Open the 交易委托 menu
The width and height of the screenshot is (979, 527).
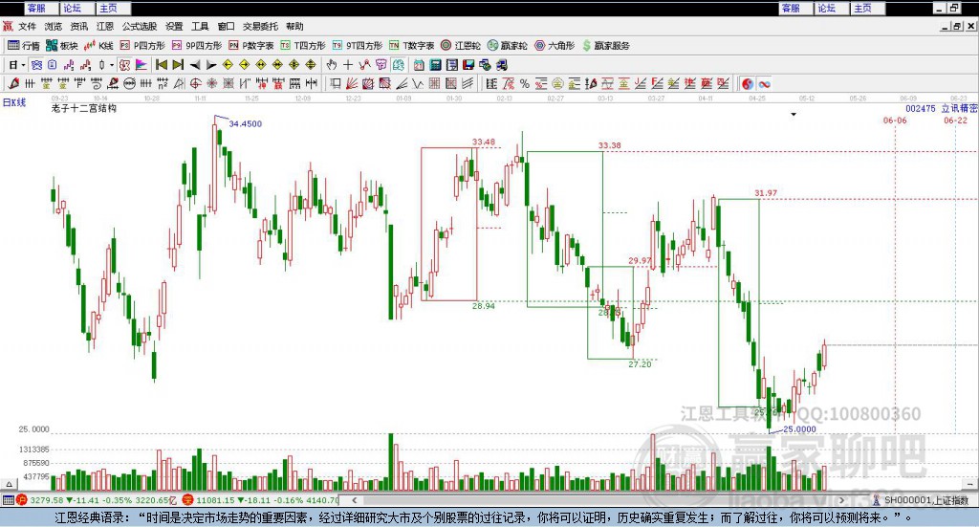(260, 26)
